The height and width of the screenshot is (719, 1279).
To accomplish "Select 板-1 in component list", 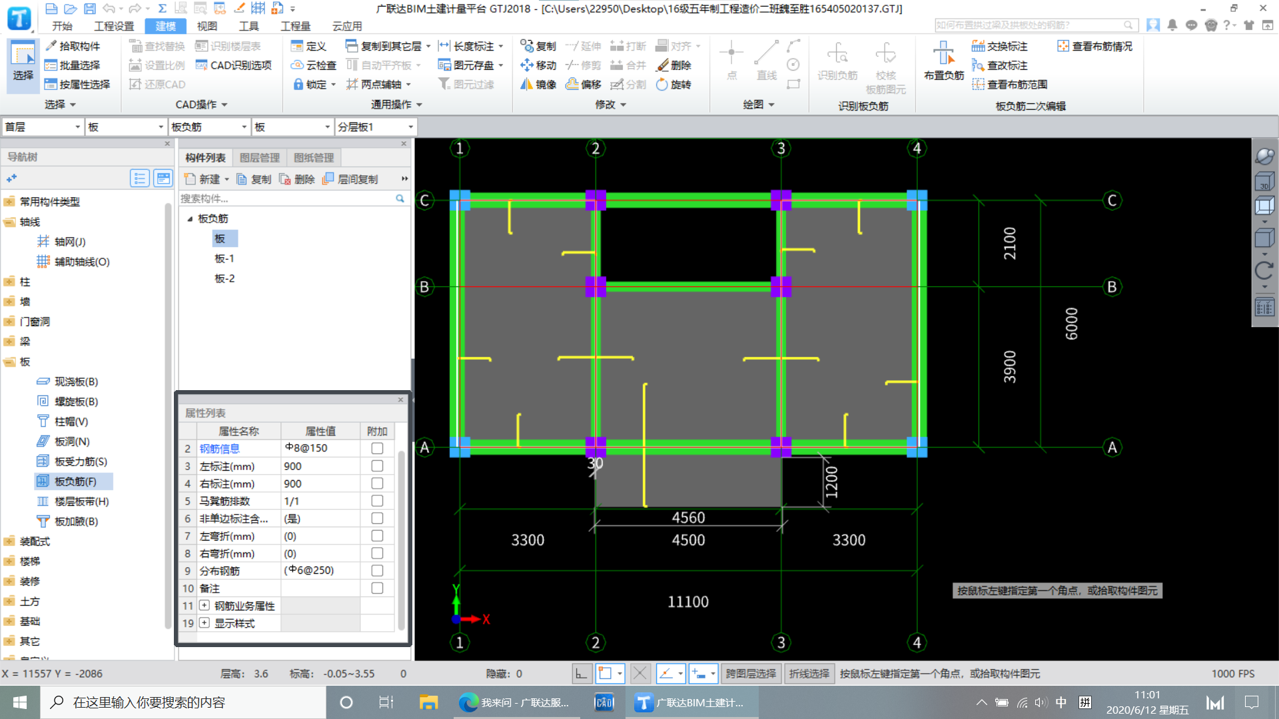I will pos(224,258).
